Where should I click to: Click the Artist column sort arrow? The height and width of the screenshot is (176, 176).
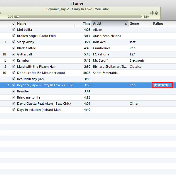point(126,24)
